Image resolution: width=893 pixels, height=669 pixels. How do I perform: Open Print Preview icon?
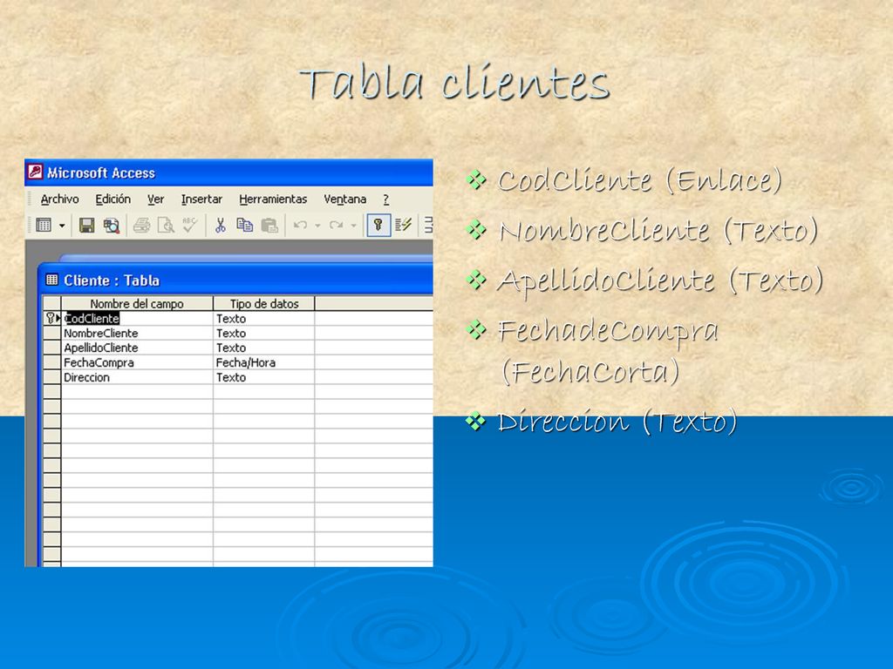tap(166, 226)
